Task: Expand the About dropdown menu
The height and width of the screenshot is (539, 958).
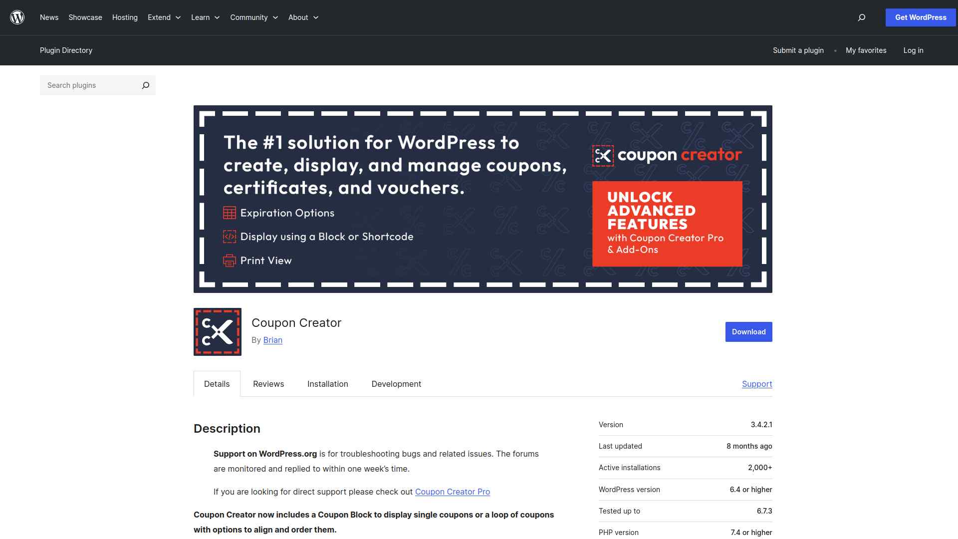Action: 303,17
